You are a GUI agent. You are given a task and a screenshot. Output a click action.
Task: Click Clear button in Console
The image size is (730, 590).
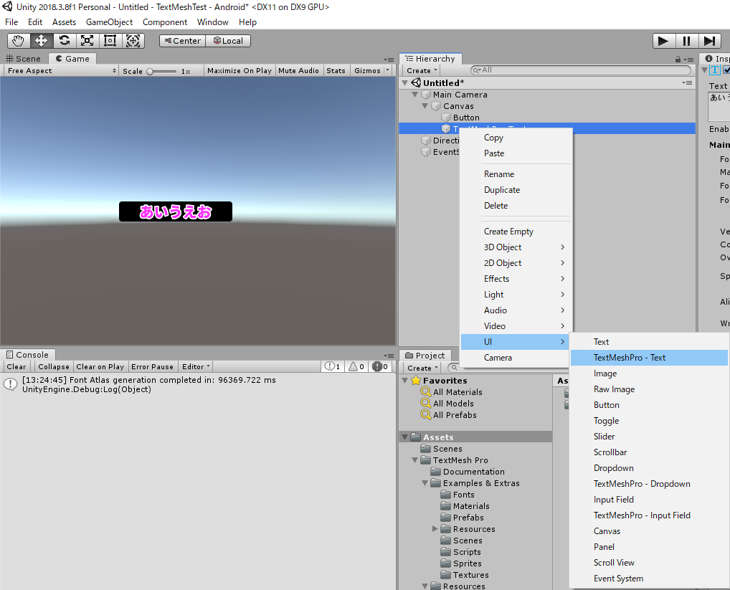pos(16,366)
